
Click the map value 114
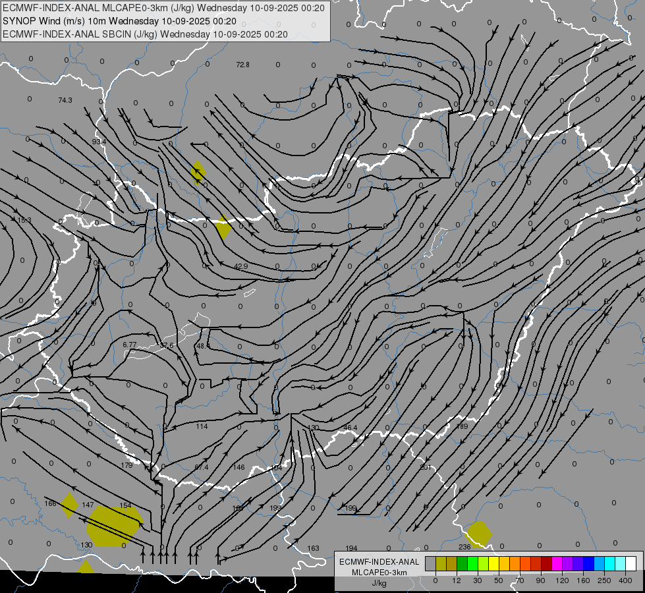coord(202,426)
